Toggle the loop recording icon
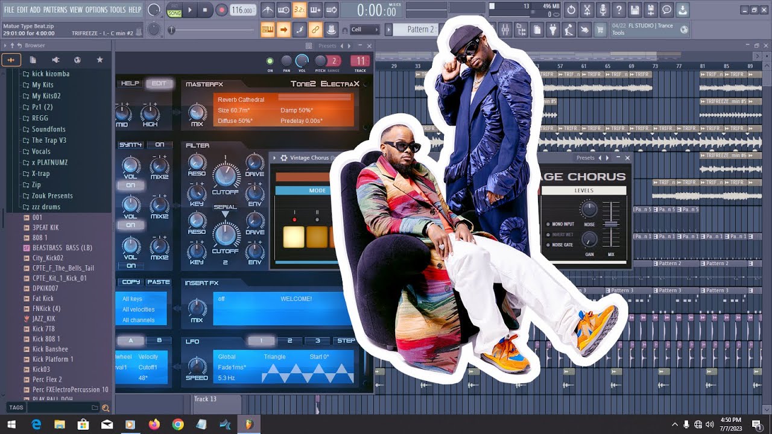Image resolution: width=772 pixels, height=434 pixels. pyautogui.click(x=331, y=10)
